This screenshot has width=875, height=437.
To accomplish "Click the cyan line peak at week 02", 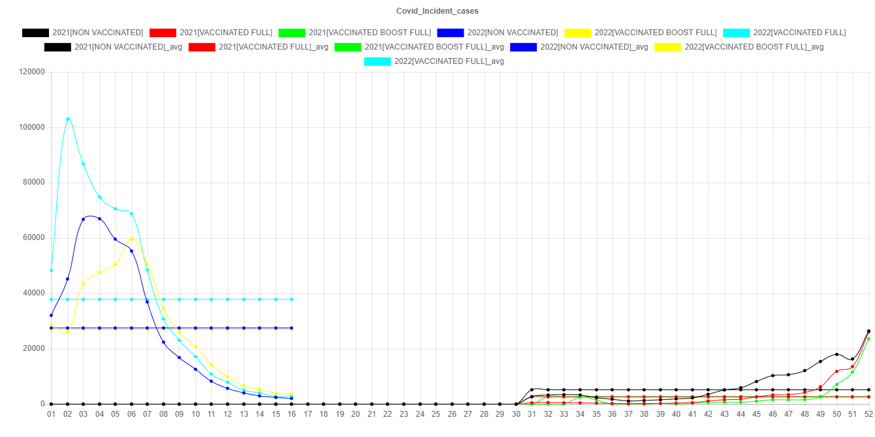I will 67,119.
